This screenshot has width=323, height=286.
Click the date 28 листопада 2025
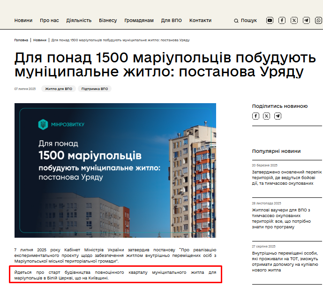tap(266, 203)
